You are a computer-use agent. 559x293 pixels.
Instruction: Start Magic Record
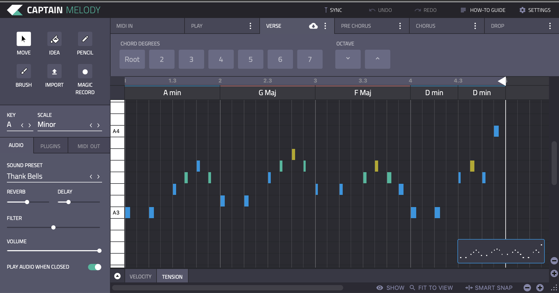85,71
